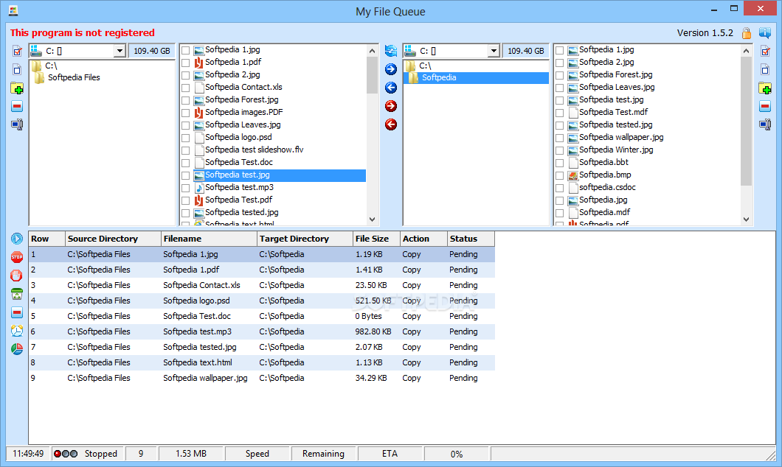Viewport: 782px width, 467px height.
Task: Sort queue by Source Directory header
Action: point(113,239)
